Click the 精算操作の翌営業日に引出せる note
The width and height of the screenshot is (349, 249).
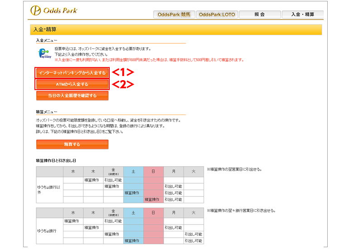coord(234,169)
